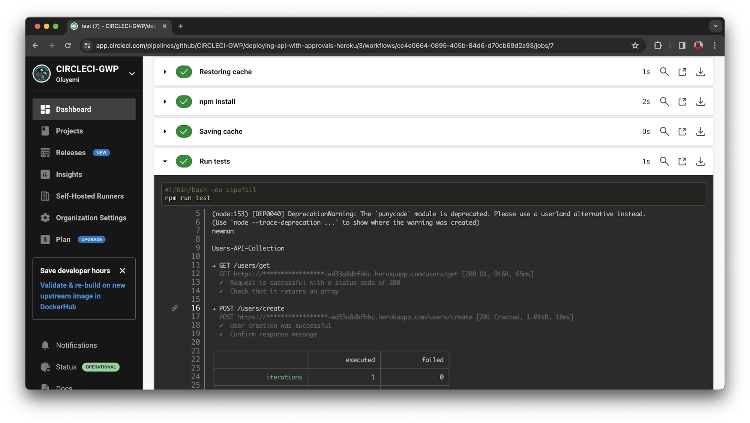The image size is (750, 423).
Task: Expand the Restoring cache step
Action: pyautogui.click(x=165, y=72)
